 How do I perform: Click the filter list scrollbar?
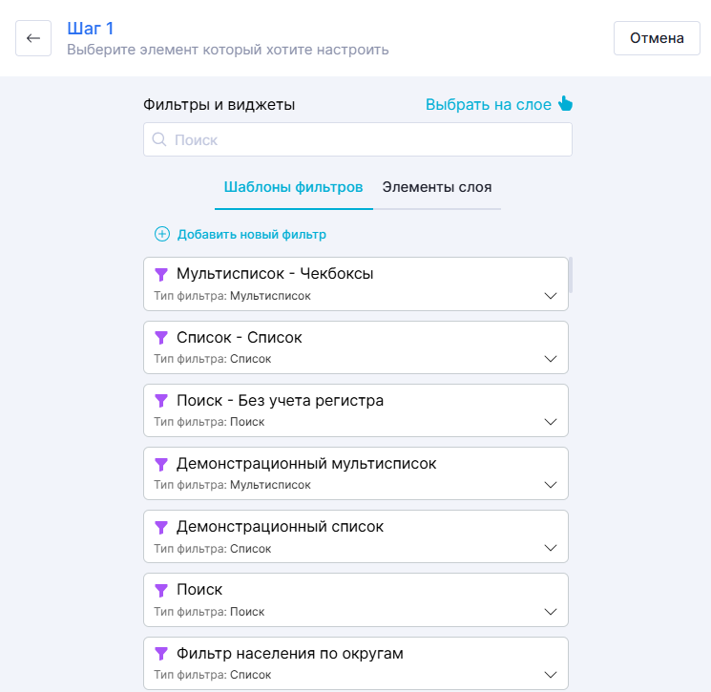click(x=571, y=274)
